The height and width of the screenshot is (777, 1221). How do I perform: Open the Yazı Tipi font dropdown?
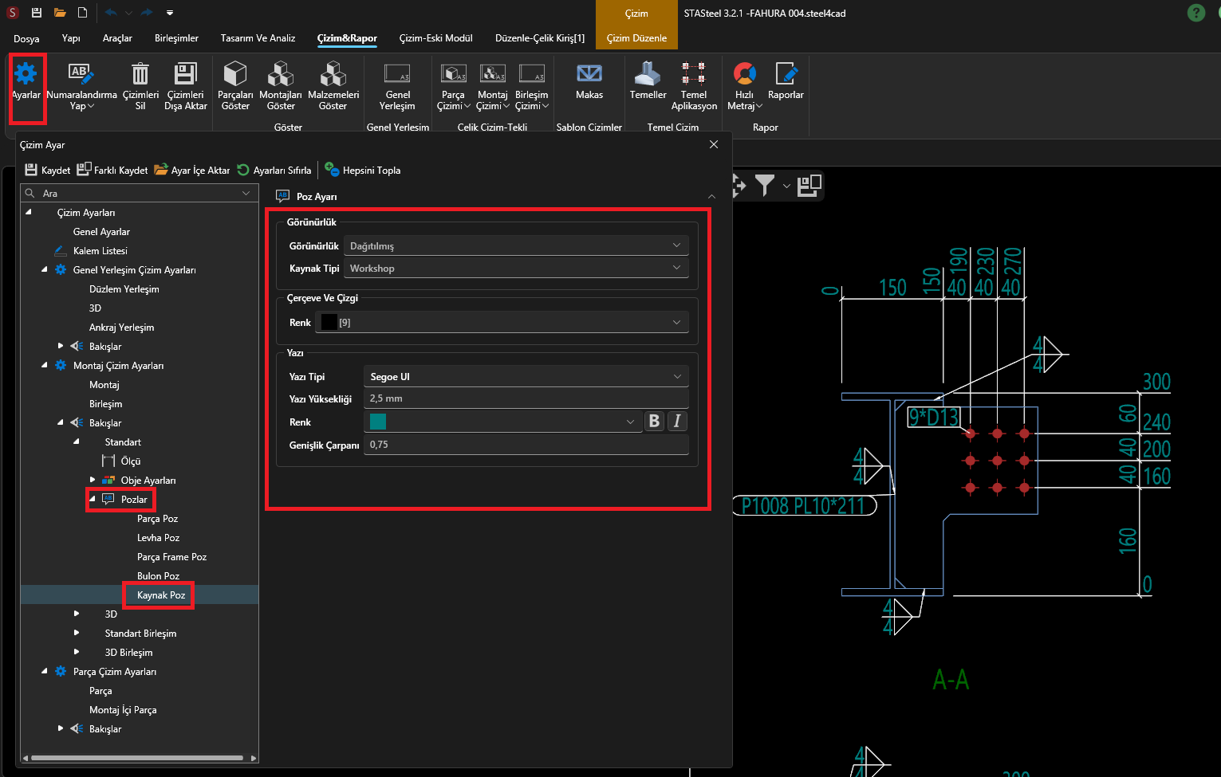point(525,377)
